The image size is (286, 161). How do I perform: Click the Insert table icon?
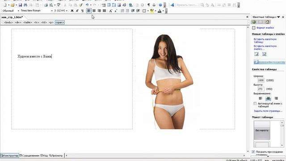(109, 5)
